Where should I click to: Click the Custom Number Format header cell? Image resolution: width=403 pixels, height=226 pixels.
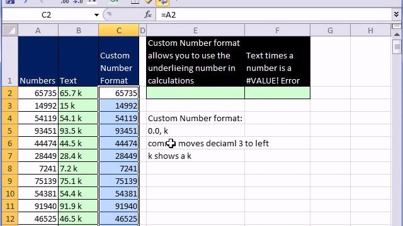(x=119, y=62)
